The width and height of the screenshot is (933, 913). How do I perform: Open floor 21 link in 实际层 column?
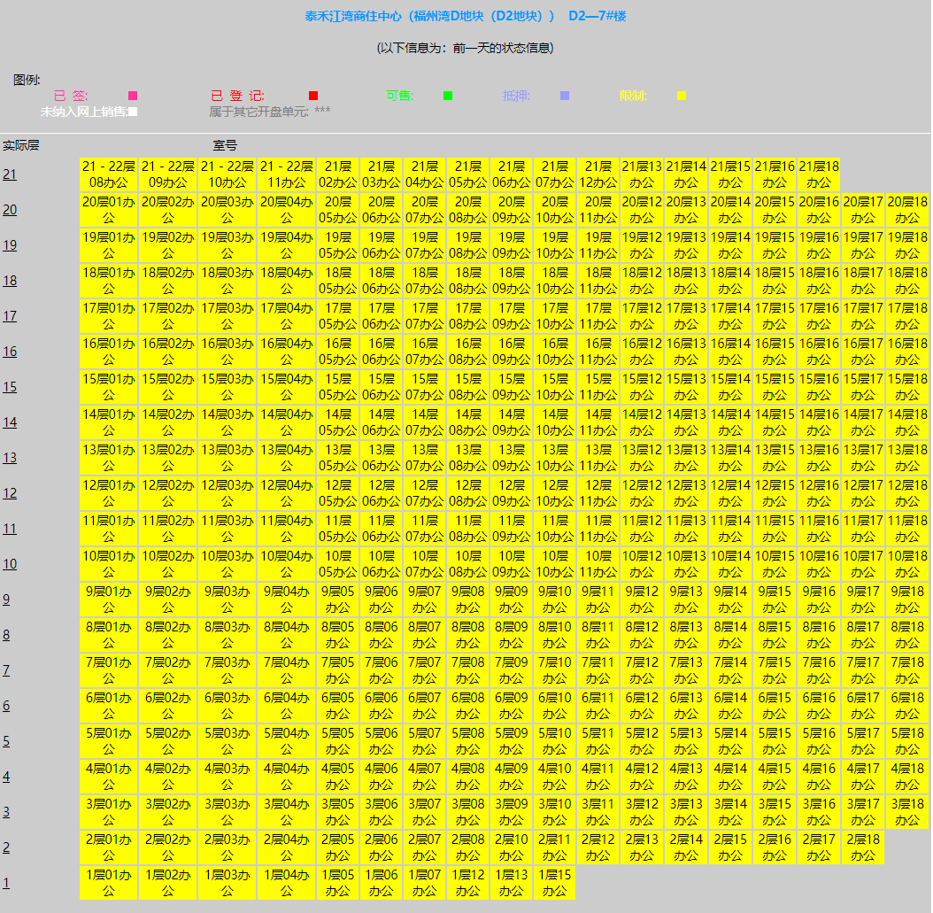coord(10,174)
